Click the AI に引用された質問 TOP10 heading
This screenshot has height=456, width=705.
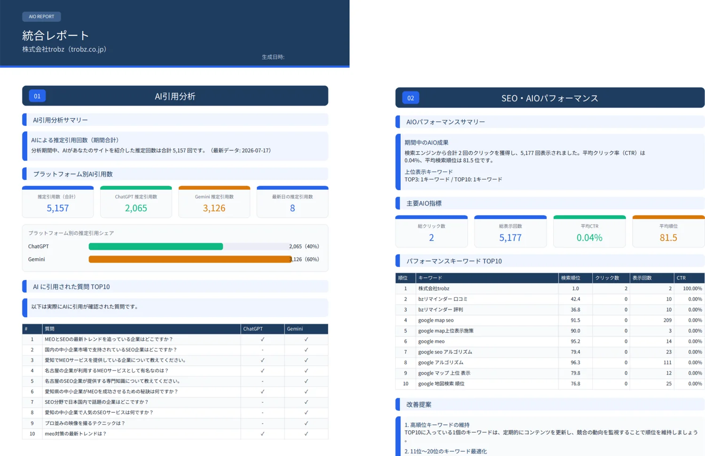71,286
